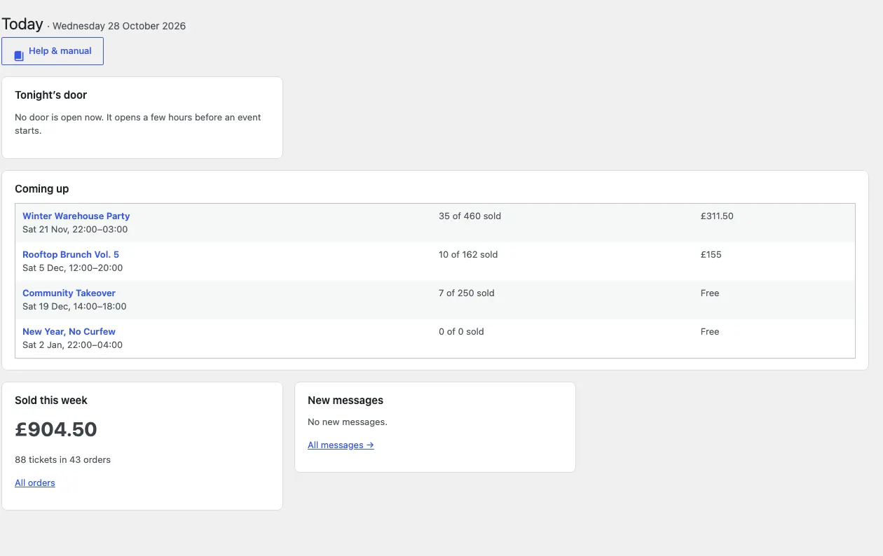Screen dimensions: 883x556
Task: Click the New messages heading
Action: [x=345, y=401]
